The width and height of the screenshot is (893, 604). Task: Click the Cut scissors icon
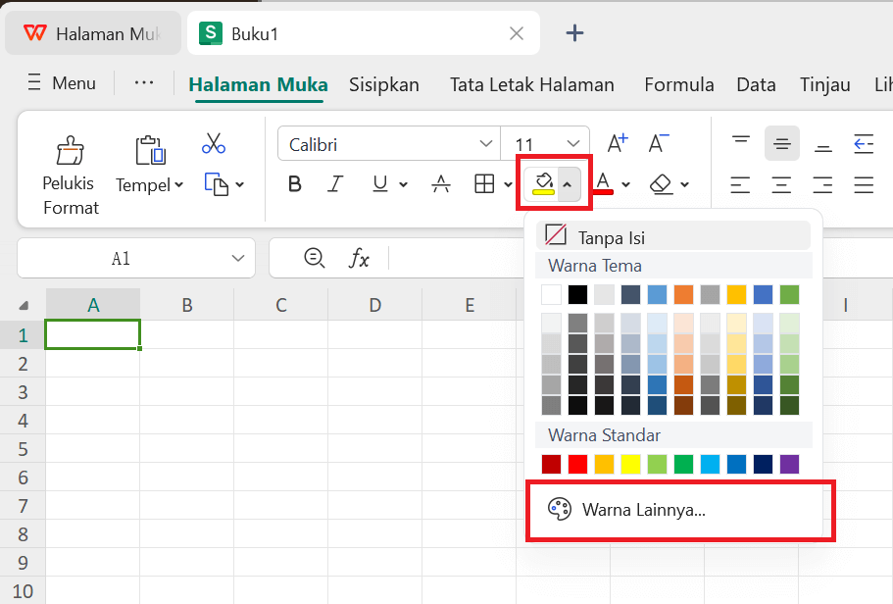tap(214, 143)
